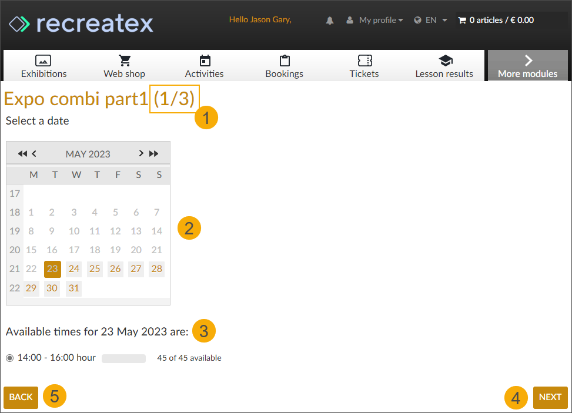This screenshot has width=572, height=413.
Task: Expand the EN language selector
Action: [430, 19]
